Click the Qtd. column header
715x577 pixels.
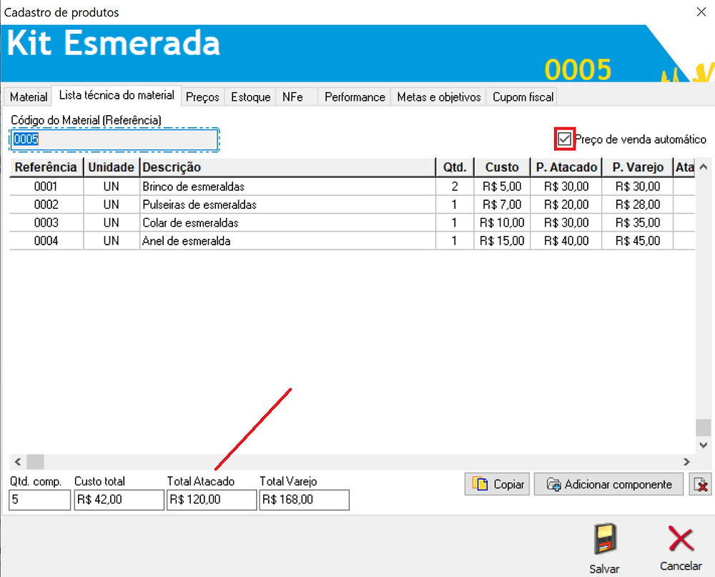(x=455, y=167)
